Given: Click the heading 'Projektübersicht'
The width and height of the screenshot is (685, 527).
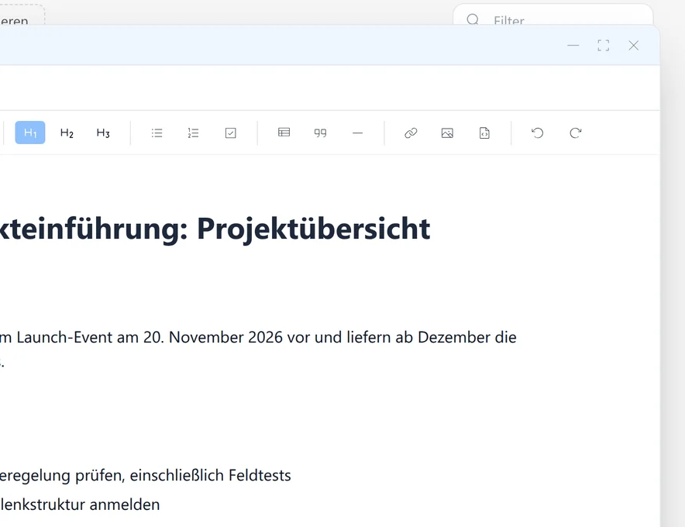Looking at the screenshot, I should click(x=313, y=229).
